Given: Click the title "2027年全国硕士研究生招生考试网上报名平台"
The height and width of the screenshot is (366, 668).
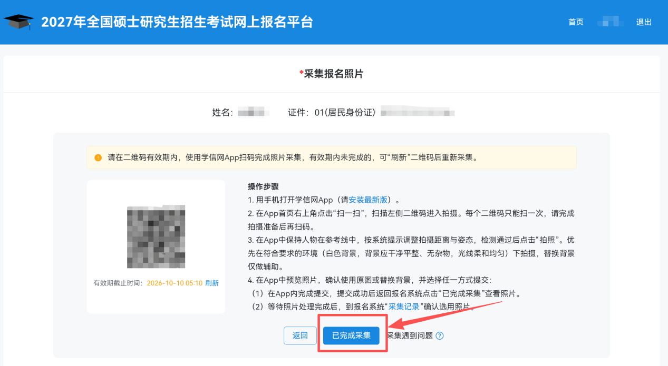Looking at the screenshot, I should [177, 22].
